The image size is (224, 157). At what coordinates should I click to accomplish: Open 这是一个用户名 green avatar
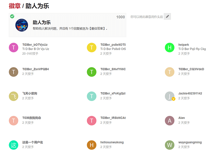point(14,145)
